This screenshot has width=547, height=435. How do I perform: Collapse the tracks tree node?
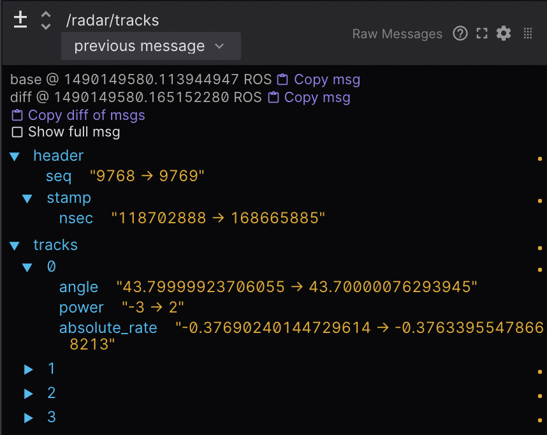coord(18,246)
